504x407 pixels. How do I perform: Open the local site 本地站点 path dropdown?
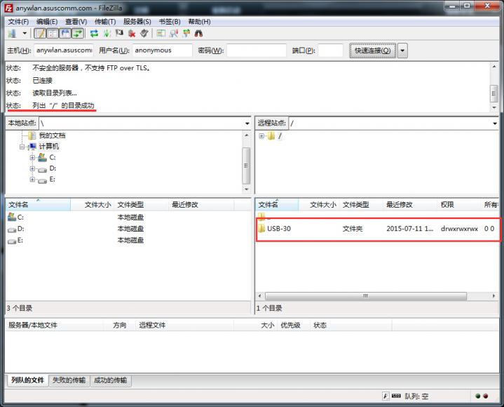[x=247, y=124]
